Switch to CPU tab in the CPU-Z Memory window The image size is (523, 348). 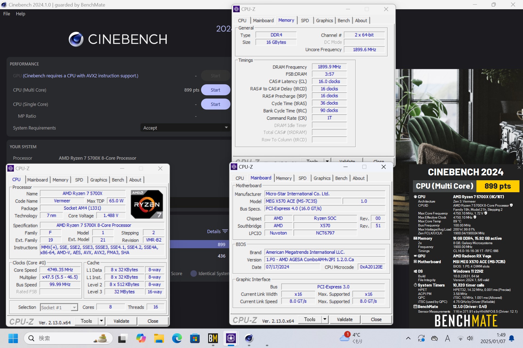(x=242, y=20)
